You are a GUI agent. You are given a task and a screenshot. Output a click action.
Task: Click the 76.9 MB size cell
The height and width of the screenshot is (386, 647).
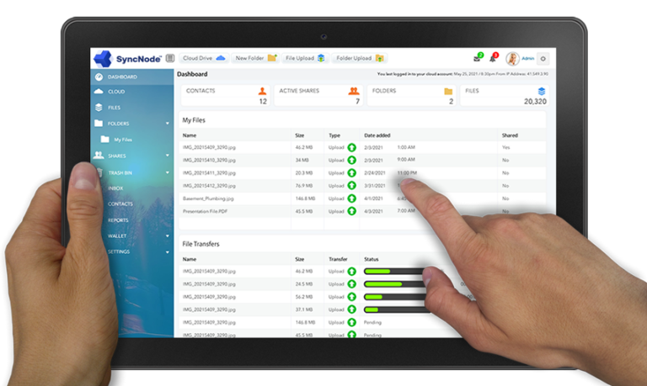[303, 186]
